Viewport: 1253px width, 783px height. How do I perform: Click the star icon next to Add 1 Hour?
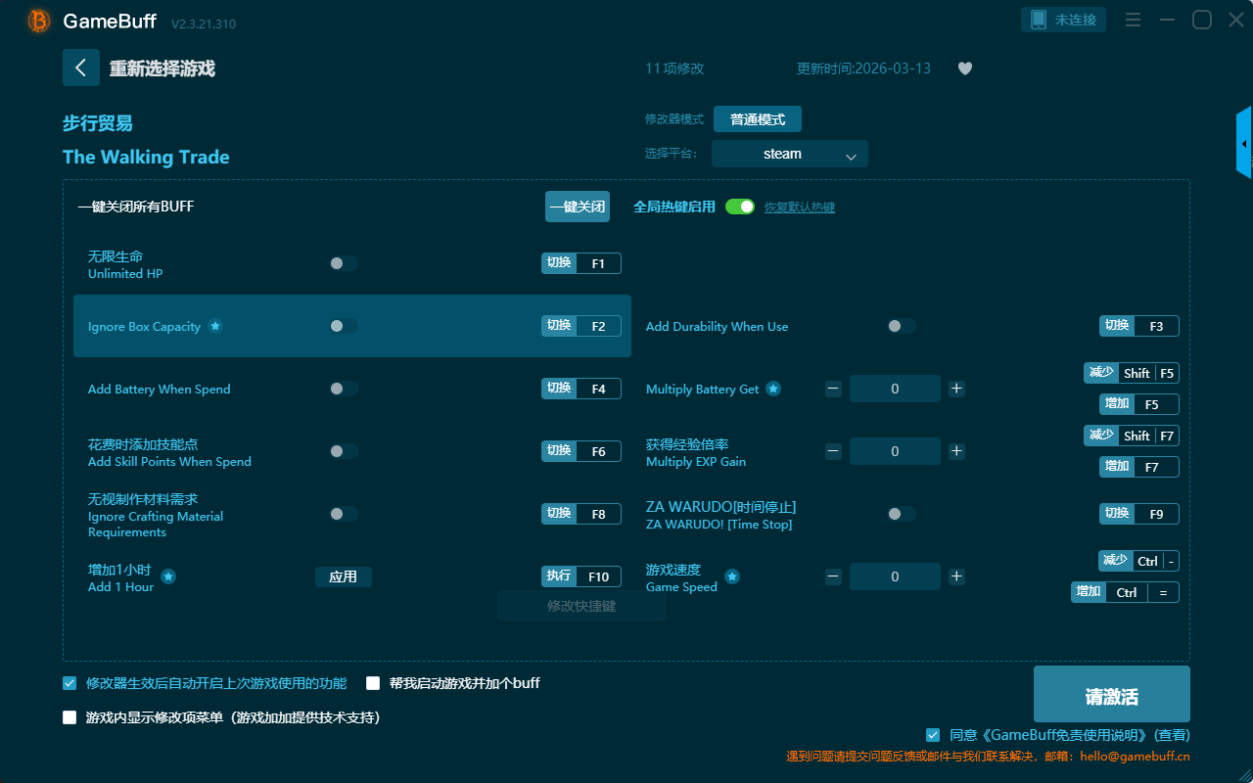pos(168,576)
